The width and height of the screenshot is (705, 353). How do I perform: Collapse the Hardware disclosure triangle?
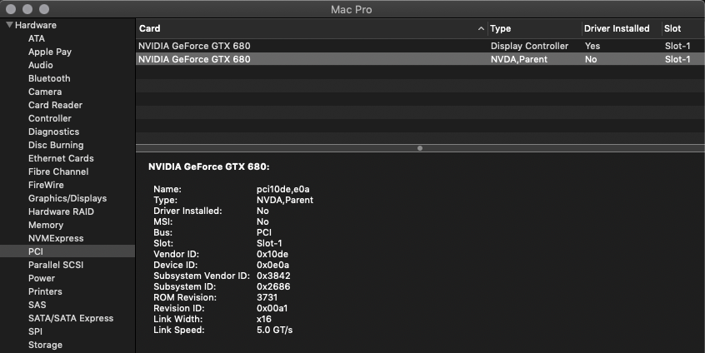click(x=9, y=25)
